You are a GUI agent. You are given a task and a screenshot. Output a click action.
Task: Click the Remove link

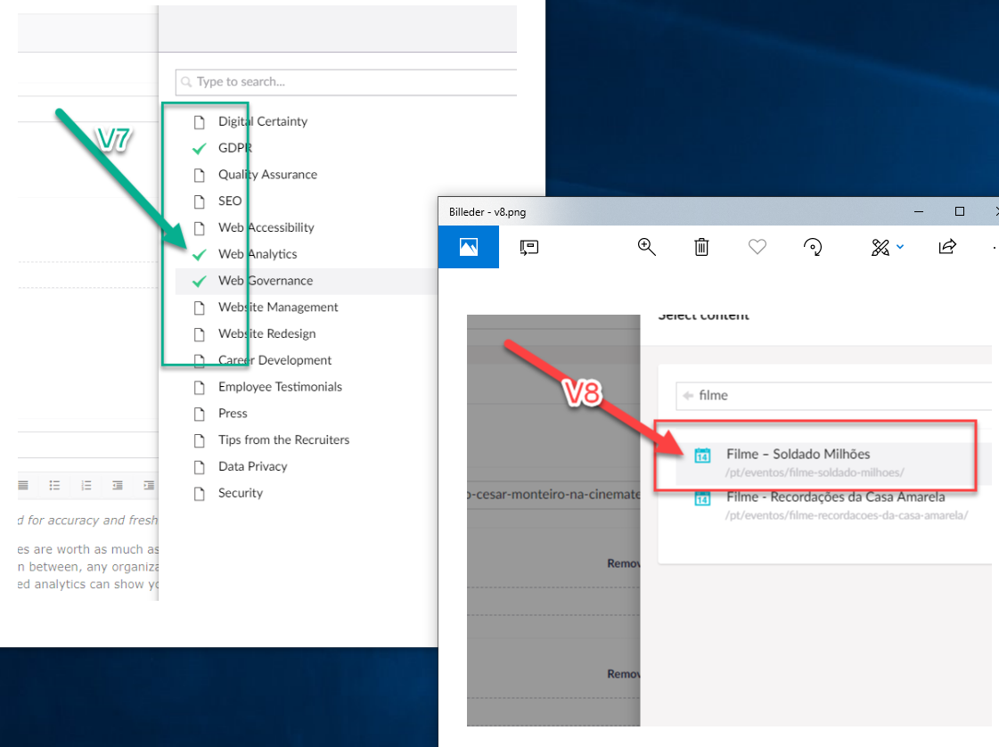pos(624,562)
